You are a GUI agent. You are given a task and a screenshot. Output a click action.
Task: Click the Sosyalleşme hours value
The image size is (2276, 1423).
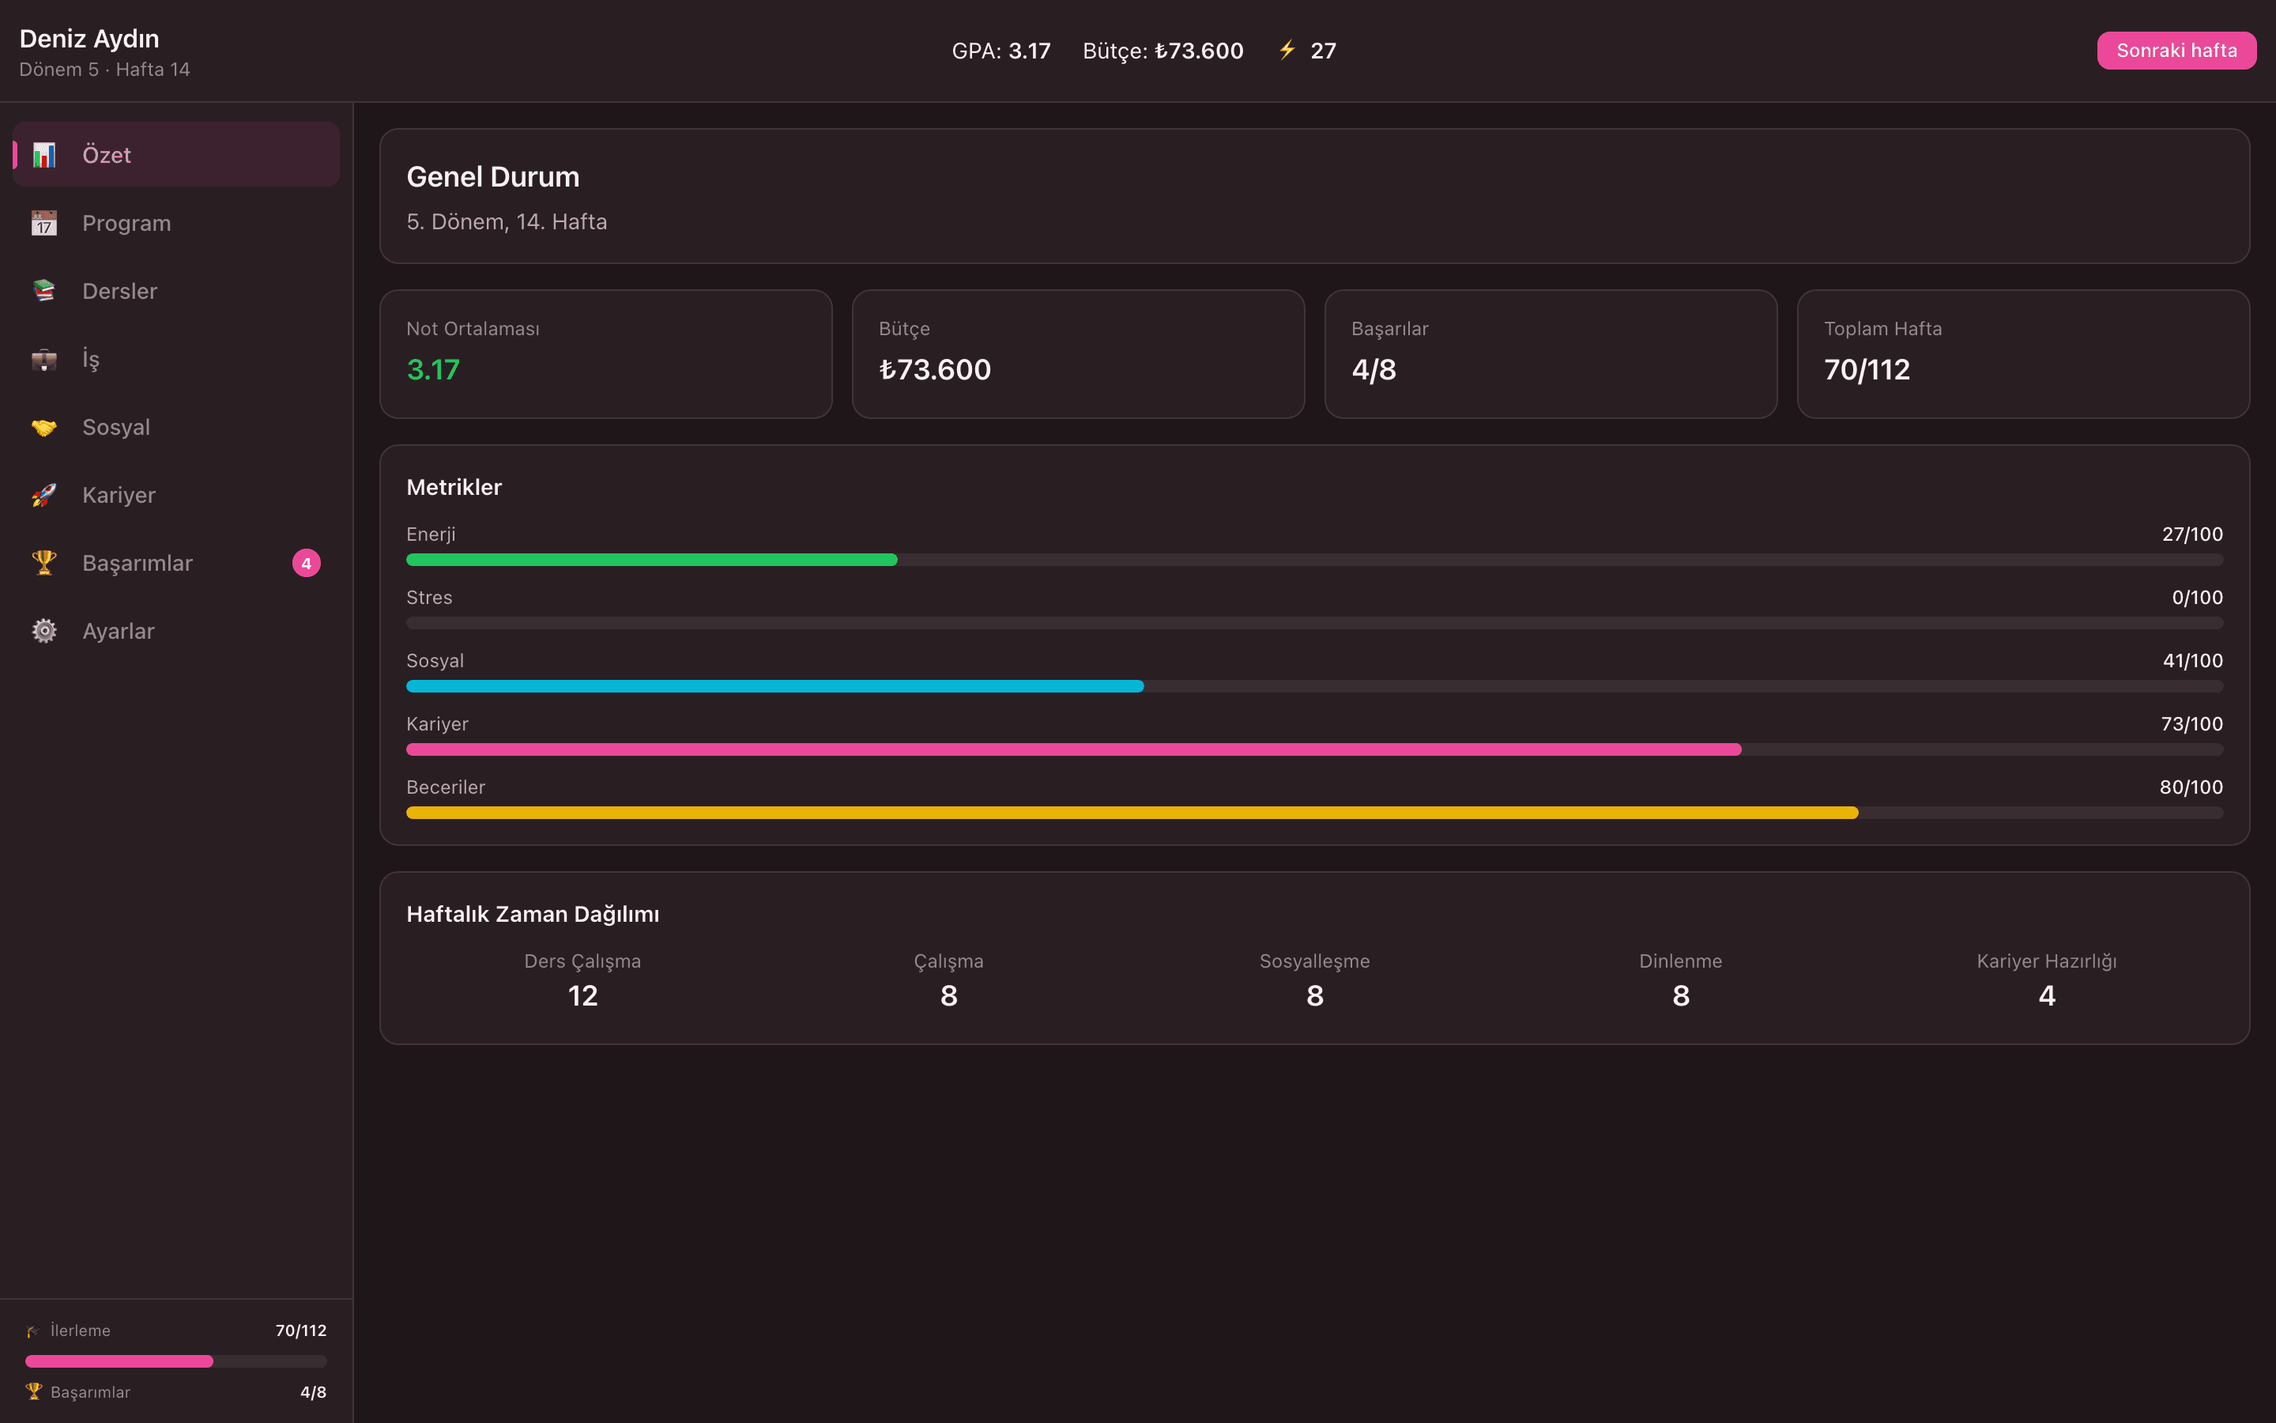pos(1315,996)
